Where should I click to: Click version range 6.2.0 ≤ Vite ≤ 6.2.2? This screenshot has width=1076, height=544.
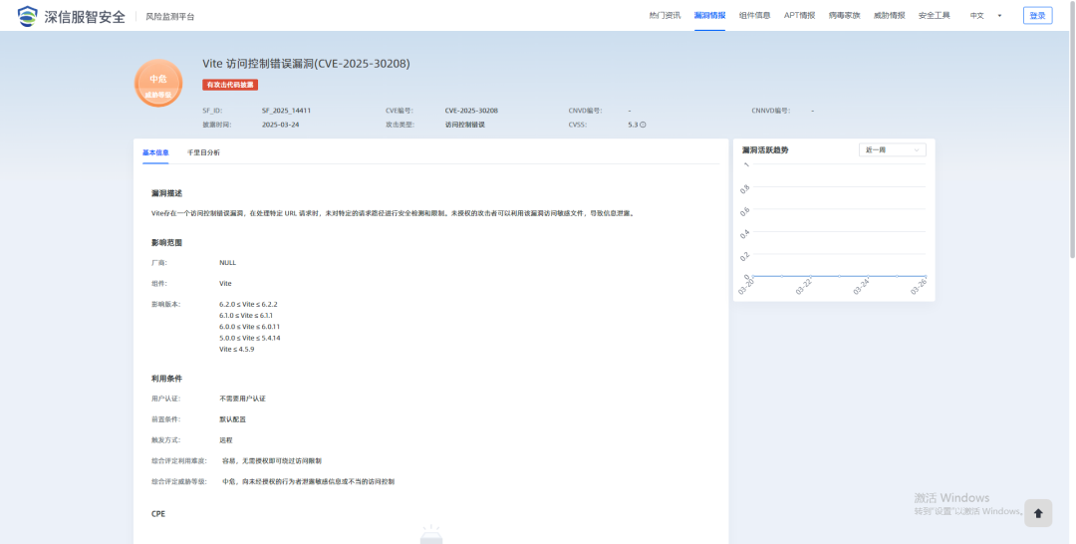pyautogui.click(x=248, y=304)
